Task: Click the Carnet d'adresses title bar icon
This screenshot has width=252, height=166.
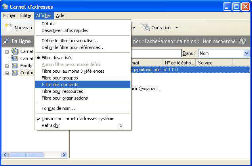Action: coord(5,6)
